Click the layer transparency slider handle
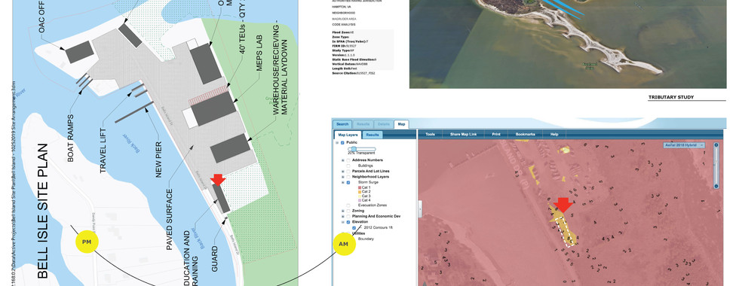Screen dimensions: 739x286 coord(354,149)
